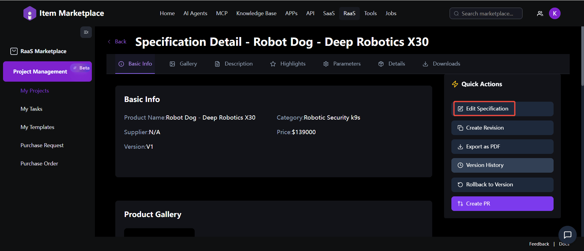
Task: Open the chat bubble widget
Action: point(567,235)
